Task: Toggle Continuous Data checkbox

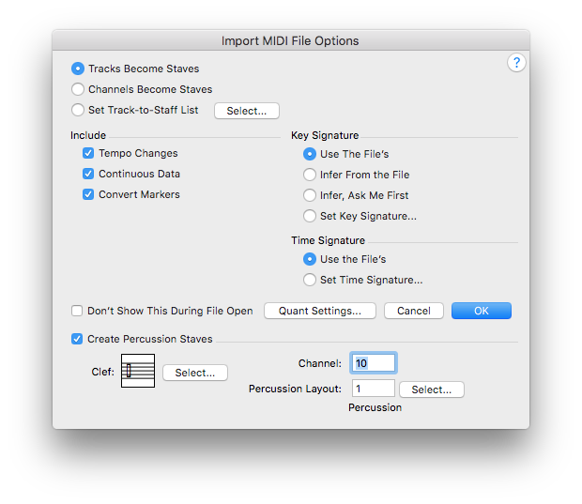Action: click(88, 174)
